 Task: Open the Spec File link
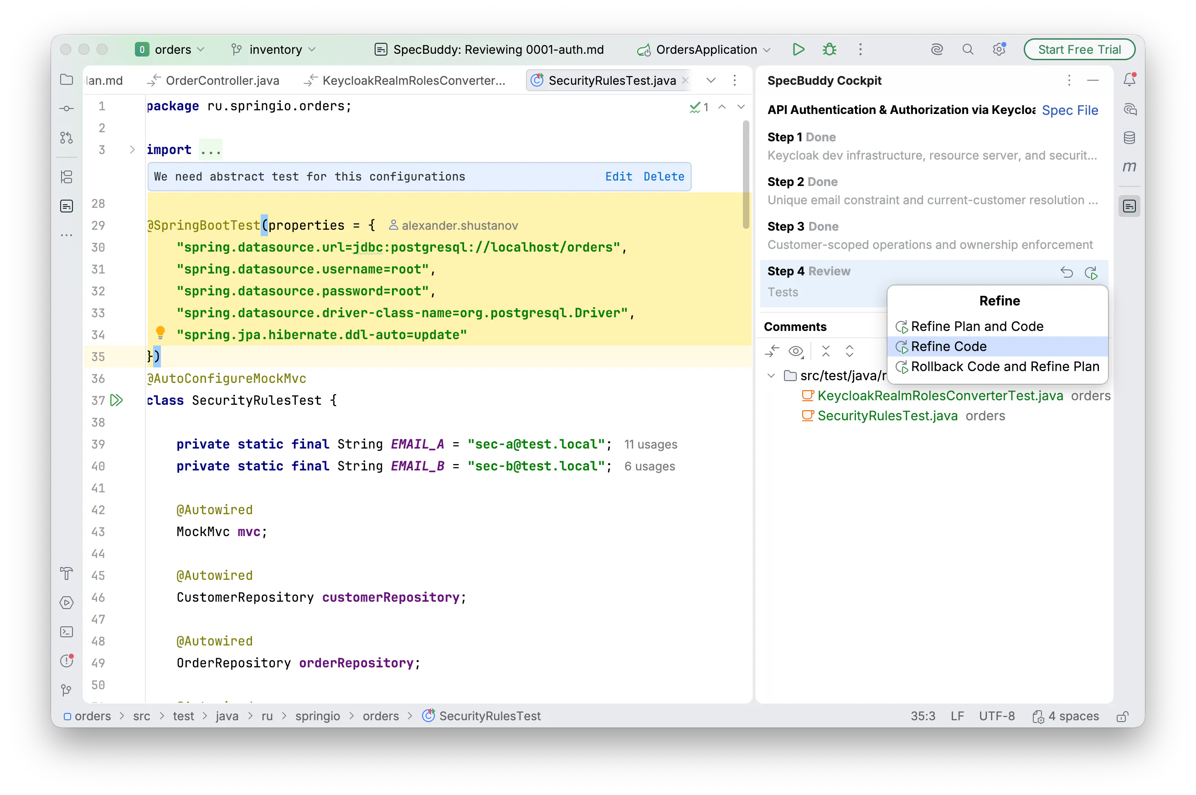coord(1070,110)
